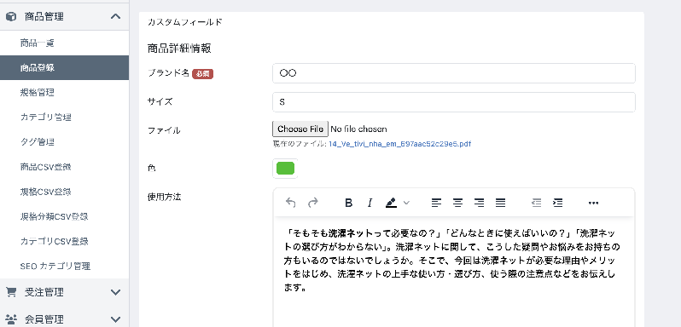
Task: Open 商品一覧 in the sidebar
Action: [x=64, y=43]
